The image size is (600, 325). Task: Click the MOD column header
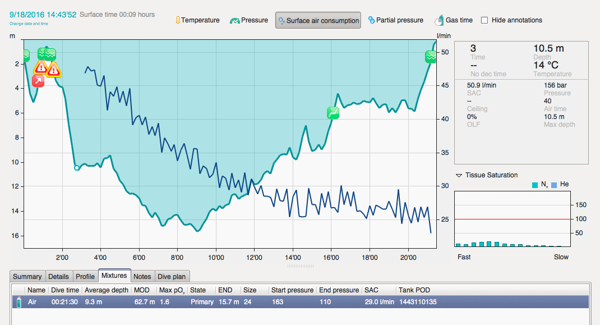tap(144, 290)
